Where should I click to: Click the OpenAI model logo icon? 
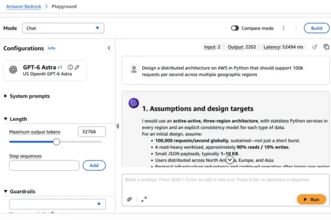pyautogui.click(x=13, y=70)
